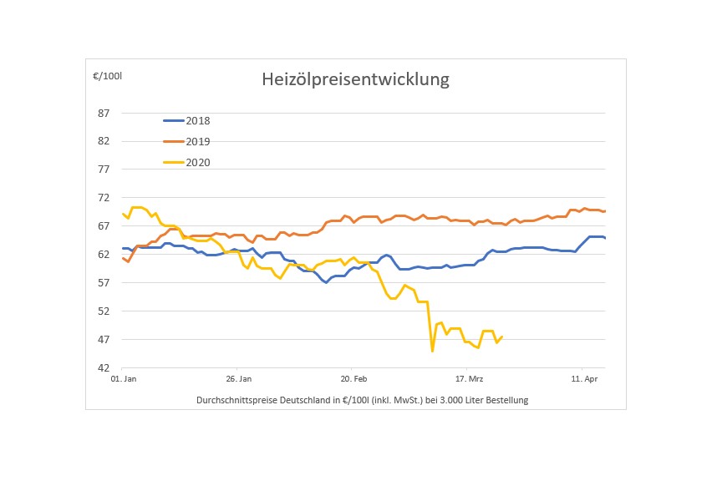Click the 20. Feb x-axis date label
717x491 pixels.
353,379
